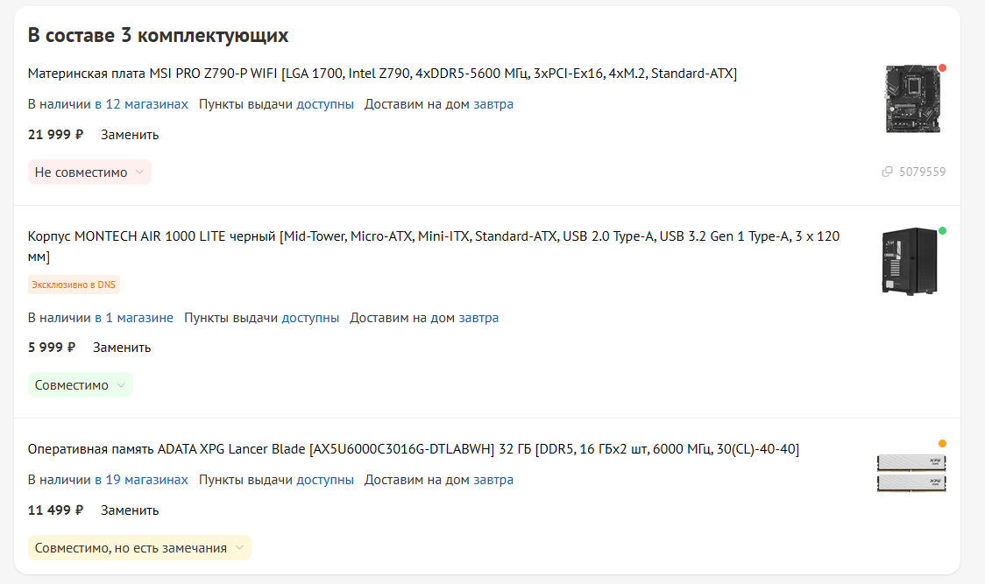Replace the motherboard via 'Заменить'
The image size is (985, 584).
coord(130,135)
